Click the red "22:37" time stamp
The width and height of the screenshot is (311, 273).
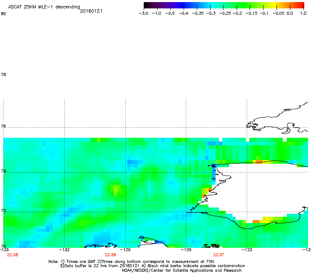(219, 255)
